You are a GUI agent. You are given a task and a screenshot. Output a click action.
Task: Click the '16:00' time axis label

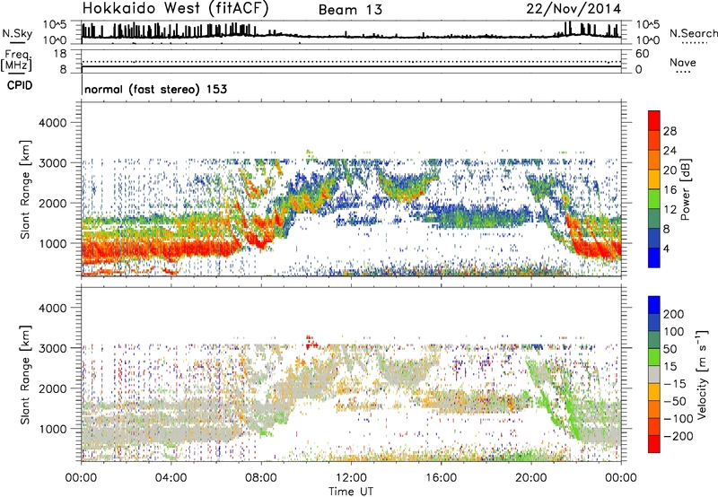pos(441,478)
